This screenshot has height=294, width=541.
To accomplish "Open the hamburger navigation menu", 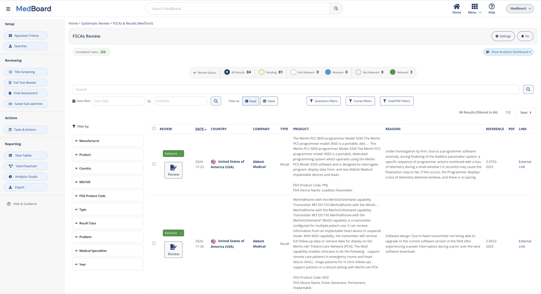I will tap(8, 8).
